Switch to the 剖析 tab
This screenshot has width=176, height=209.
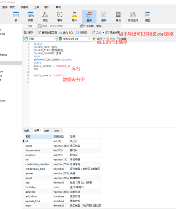[x=47, y=131]
